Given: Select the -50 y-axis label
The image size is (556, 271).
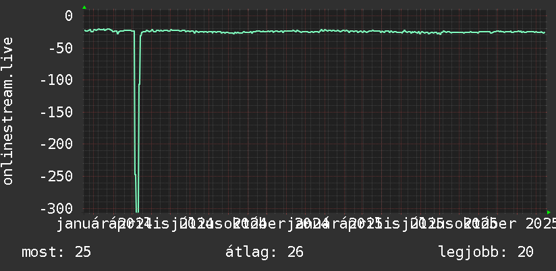Looking at the screenshot, I should point(60,48).
